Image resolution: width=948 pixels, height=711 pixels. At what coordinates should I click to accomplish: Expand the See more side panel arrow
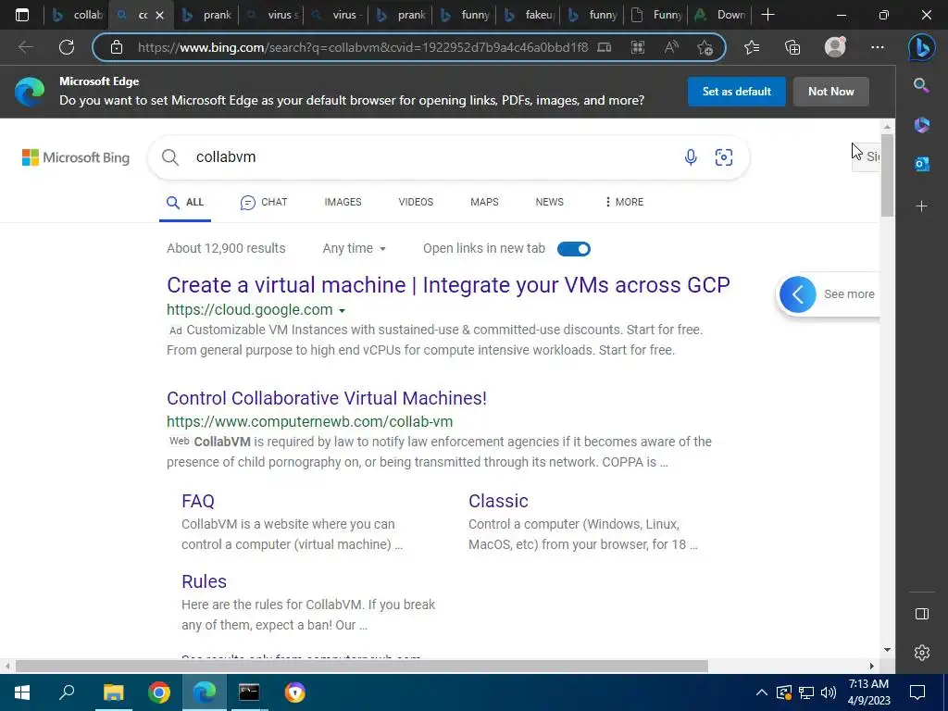pyautogui.click(x=797, y=294)
